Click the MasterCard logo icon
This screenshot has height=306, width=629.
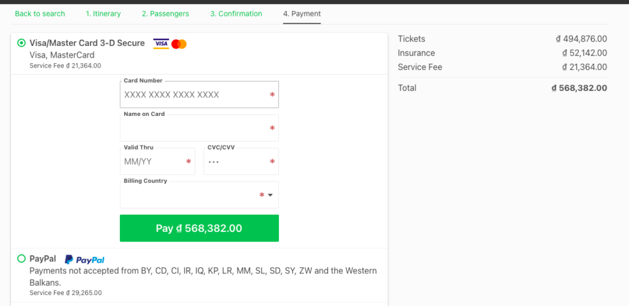tap(179, 44)
